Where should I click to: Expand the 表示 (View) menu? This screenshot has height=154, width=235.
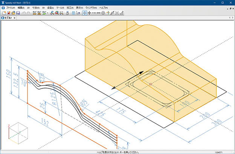pos(80,8)
